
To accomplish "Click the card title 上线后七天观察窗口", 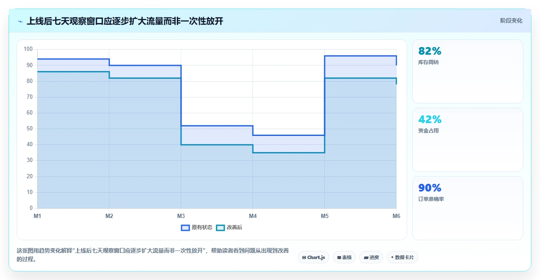I will click(x=125, y=21).
